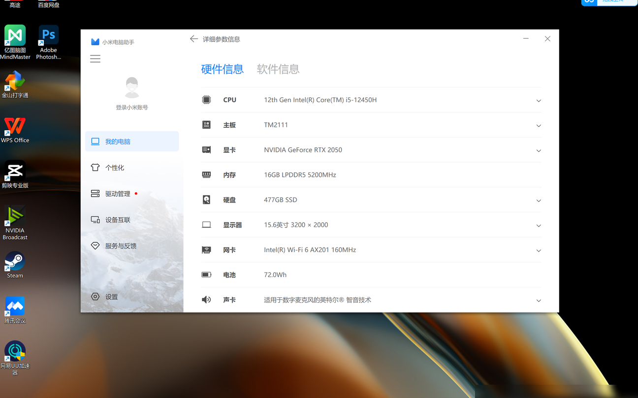Click the 我的电脑 laptop icon
The height and width of the screenshot is (398, 638).
[95, 142]
